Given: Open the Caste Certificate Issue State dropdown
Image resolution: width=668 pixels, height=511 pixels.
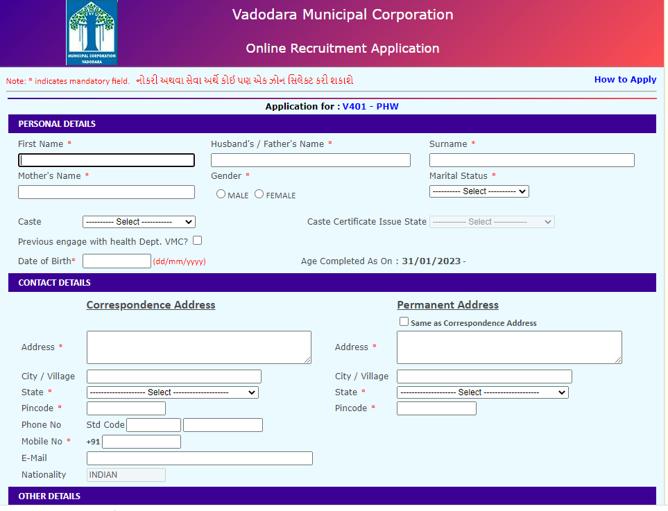Looking at the screenshot, I should (x=491, y=222).
